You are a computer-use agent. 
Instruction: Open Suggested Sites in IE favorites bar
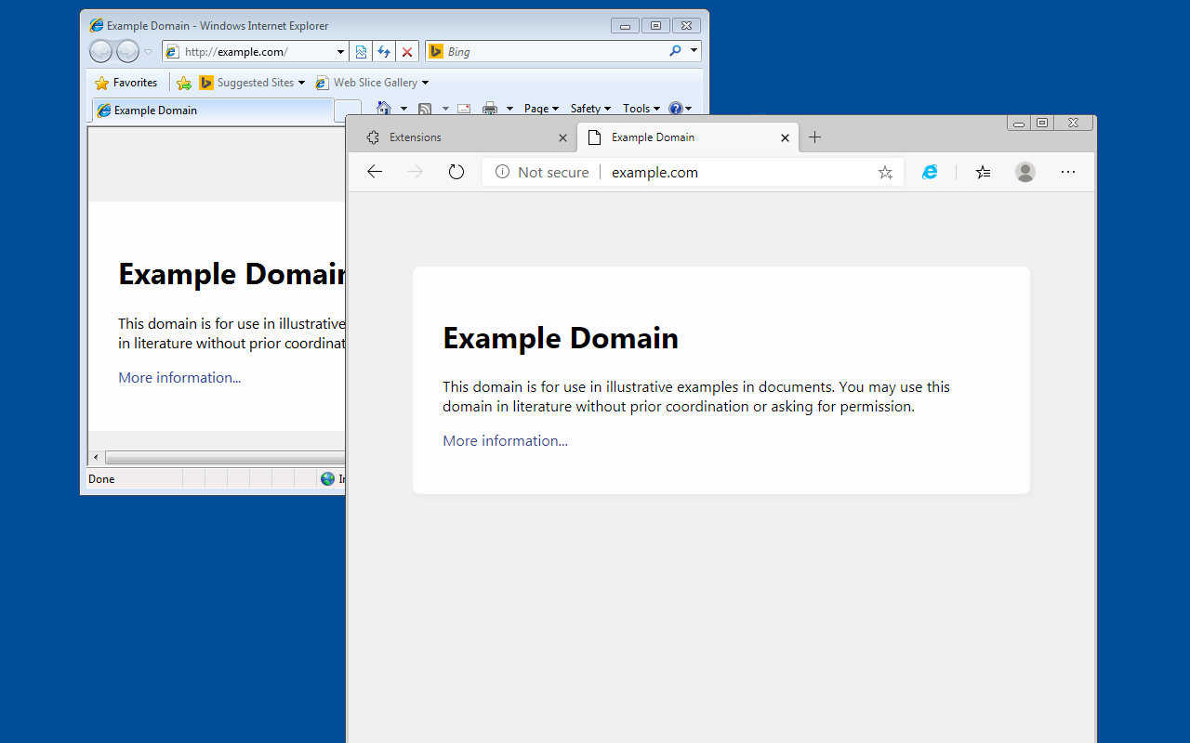(252, 83)
